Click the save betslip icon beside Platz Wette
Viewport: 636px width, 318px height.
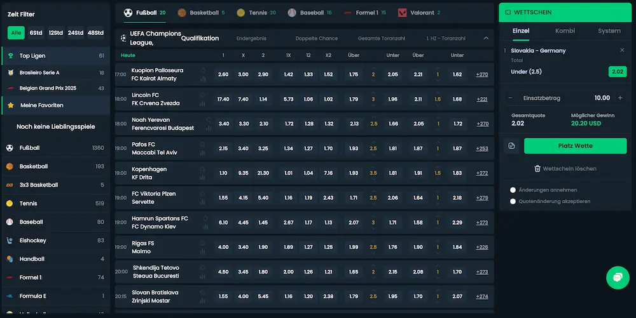(x=511, y=146)
